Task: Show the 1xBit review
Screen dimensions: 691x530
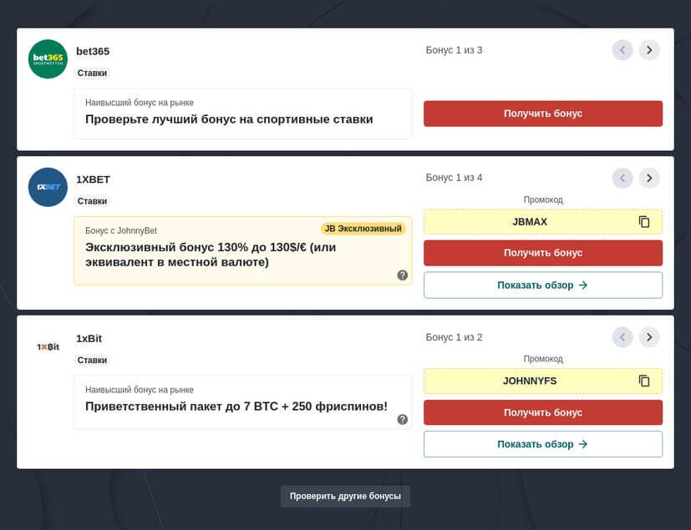Action: point(543,444)
